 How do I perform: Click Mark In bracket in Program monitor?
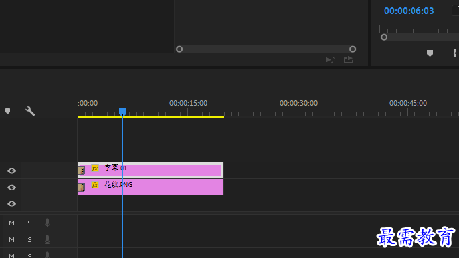(x=454, y=53)
